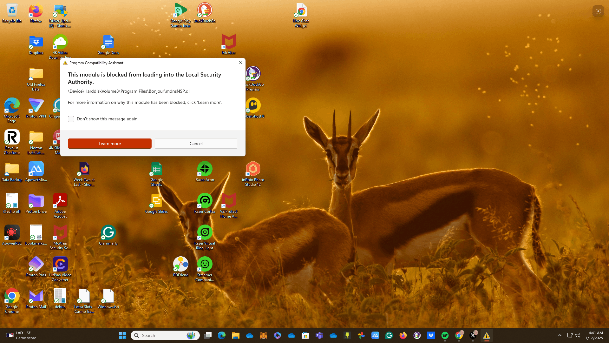Select the debug file on desktop
This screenshot has height=343, width=609.
[60, 299]
